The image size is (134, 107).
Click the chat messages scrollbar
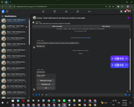pyautogui.click(x=130, y=64)
